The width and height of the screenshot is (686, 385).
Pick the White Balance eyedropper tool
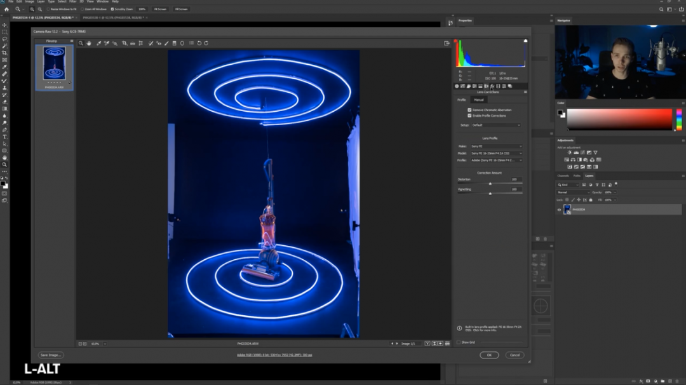coord(99,43)
